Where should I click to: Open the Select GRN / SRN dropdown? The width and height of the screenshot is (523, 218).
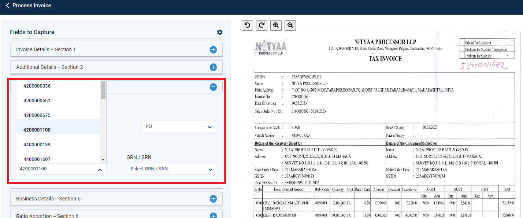172,169
